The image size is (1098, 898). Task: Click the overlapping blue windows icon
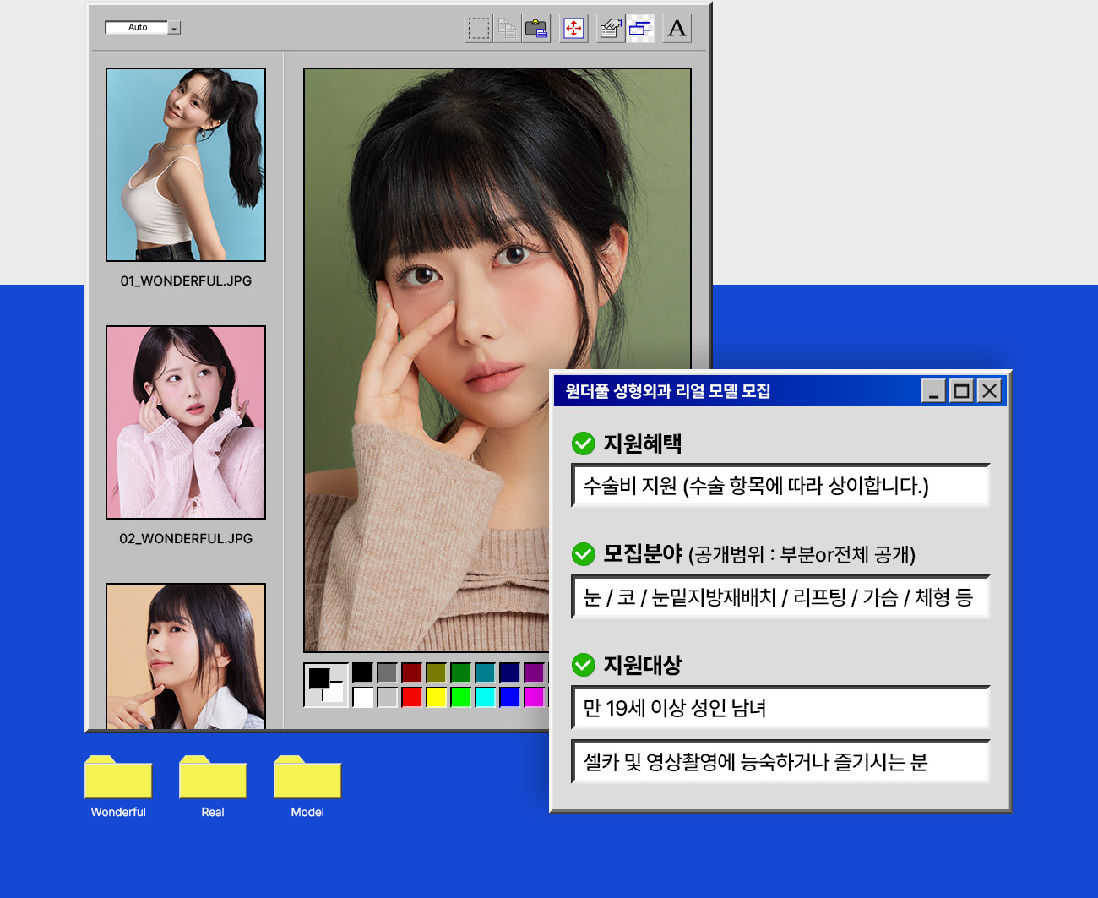640,29
